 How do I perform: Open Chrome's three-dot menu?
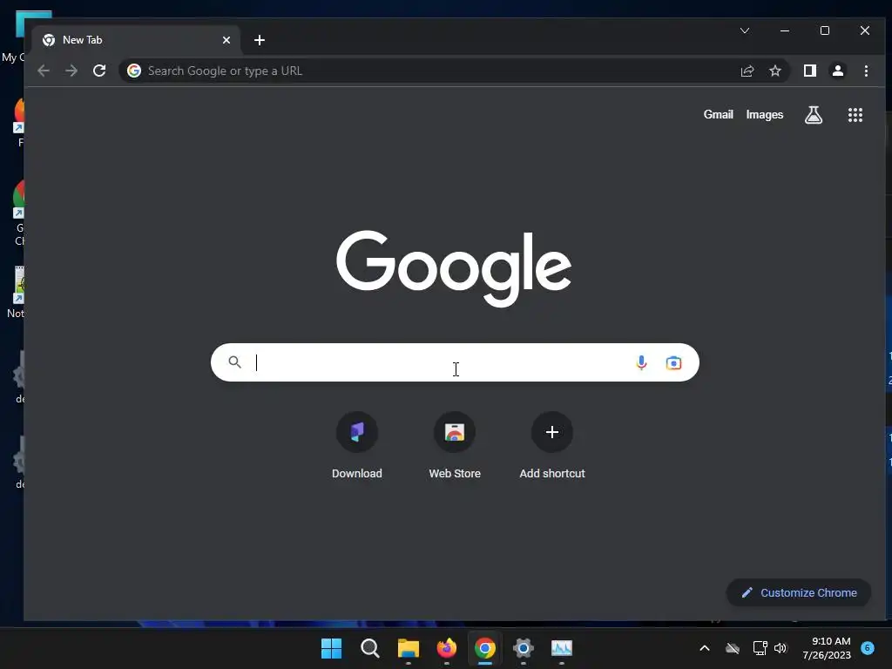(x=866, y=71)
